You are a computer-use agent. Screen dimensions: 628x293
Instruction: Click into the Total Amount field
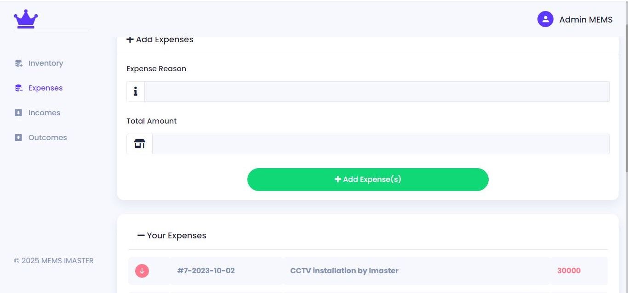380,144
